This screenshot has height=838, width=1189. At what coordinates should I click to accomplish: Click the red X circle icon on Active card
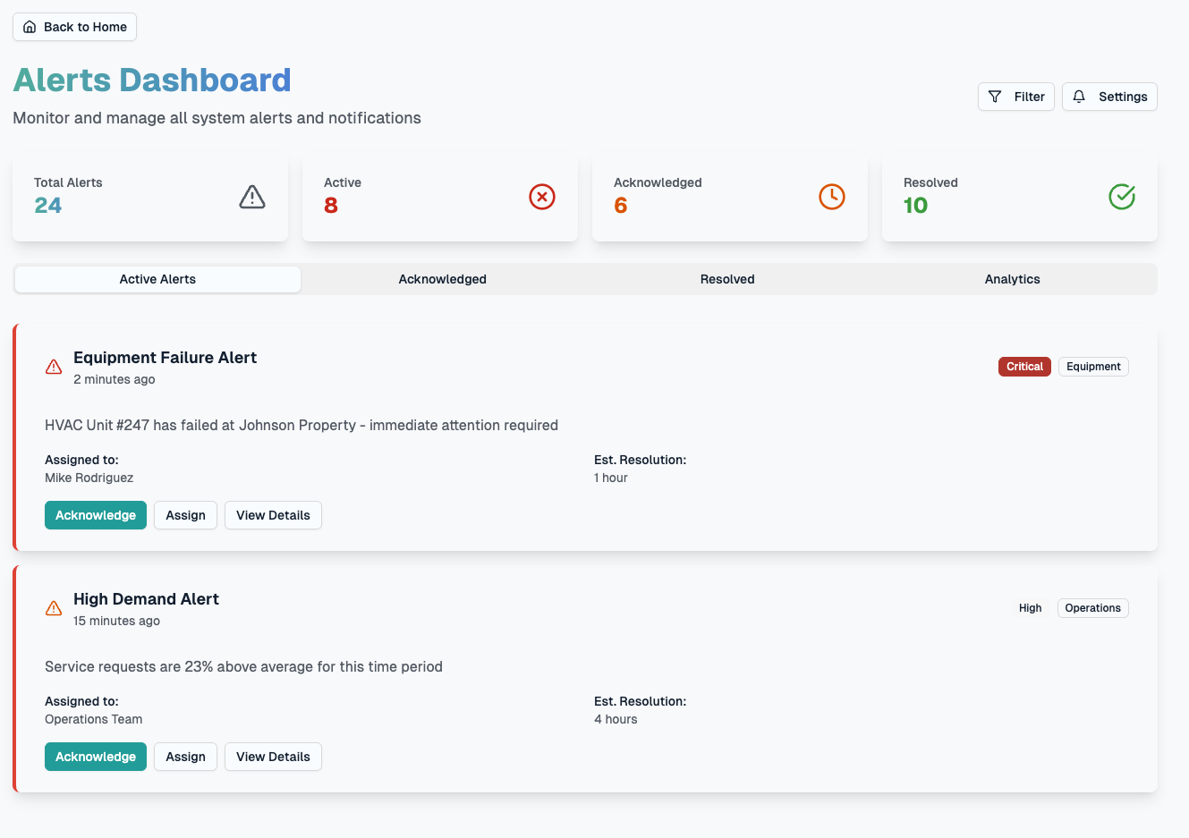point(541,197)
